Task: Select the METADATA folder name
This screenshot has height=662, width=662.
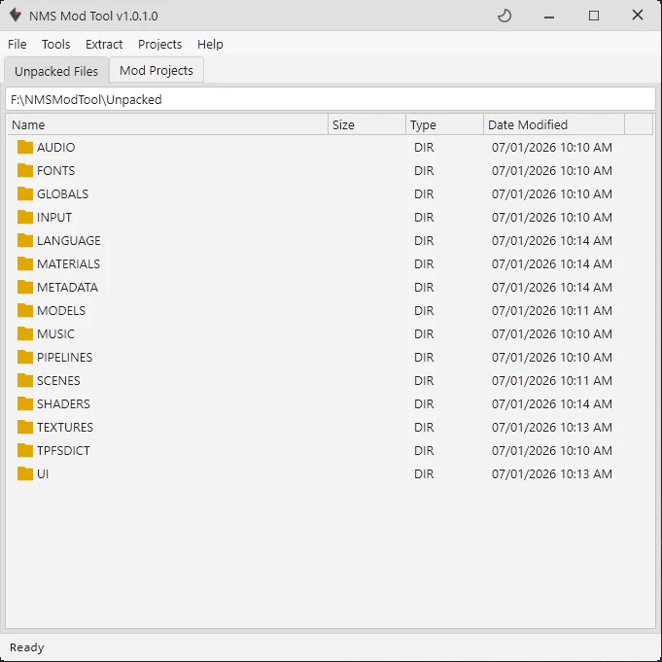Action: pos(67,287)
